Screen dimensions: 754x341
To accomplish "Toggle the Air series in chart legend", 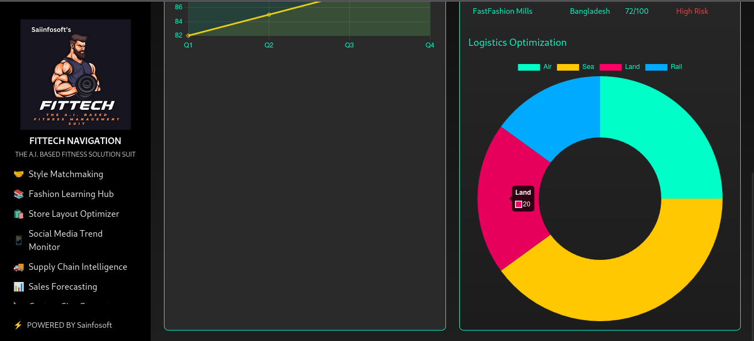I will coord(534,67).
